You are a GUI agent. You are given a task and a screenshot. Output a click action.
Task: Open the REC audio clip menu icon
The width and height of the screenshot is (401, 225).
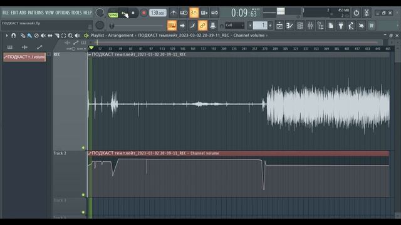coord(90,54)
